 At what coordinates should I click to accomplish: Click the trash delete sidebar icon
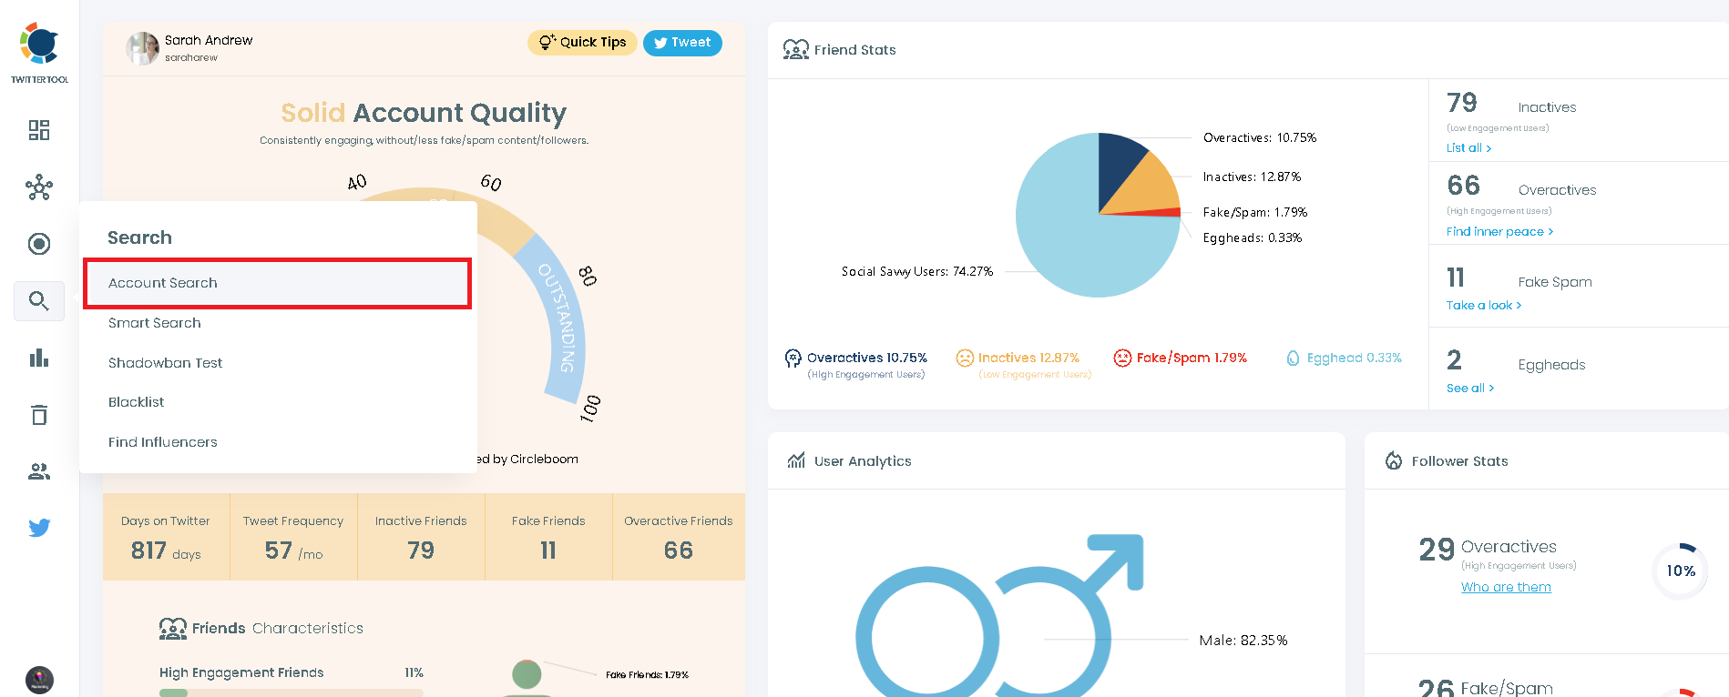click(x=39, y=415)
